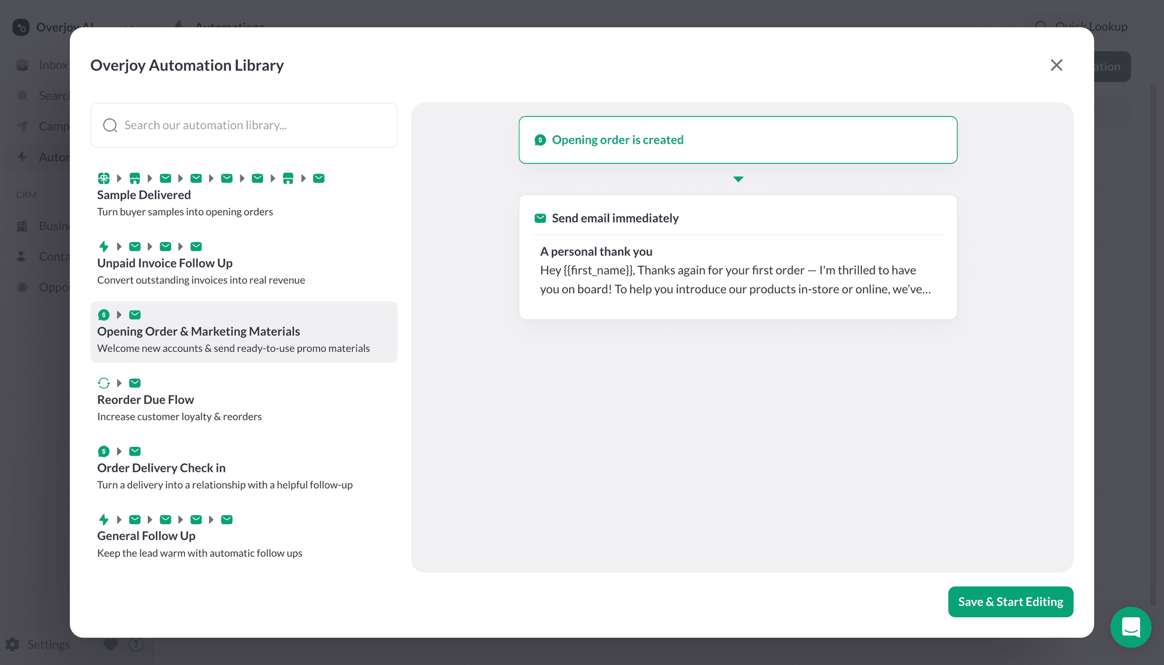Click dollar icon above Order Delivery Check in

[104, 451]
